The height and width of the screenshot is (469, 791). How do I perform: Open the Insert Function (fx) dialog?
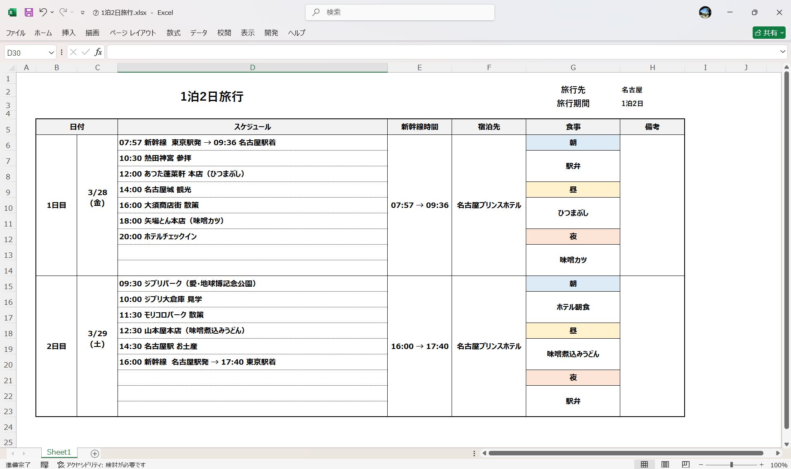click(x=98, y=52)
